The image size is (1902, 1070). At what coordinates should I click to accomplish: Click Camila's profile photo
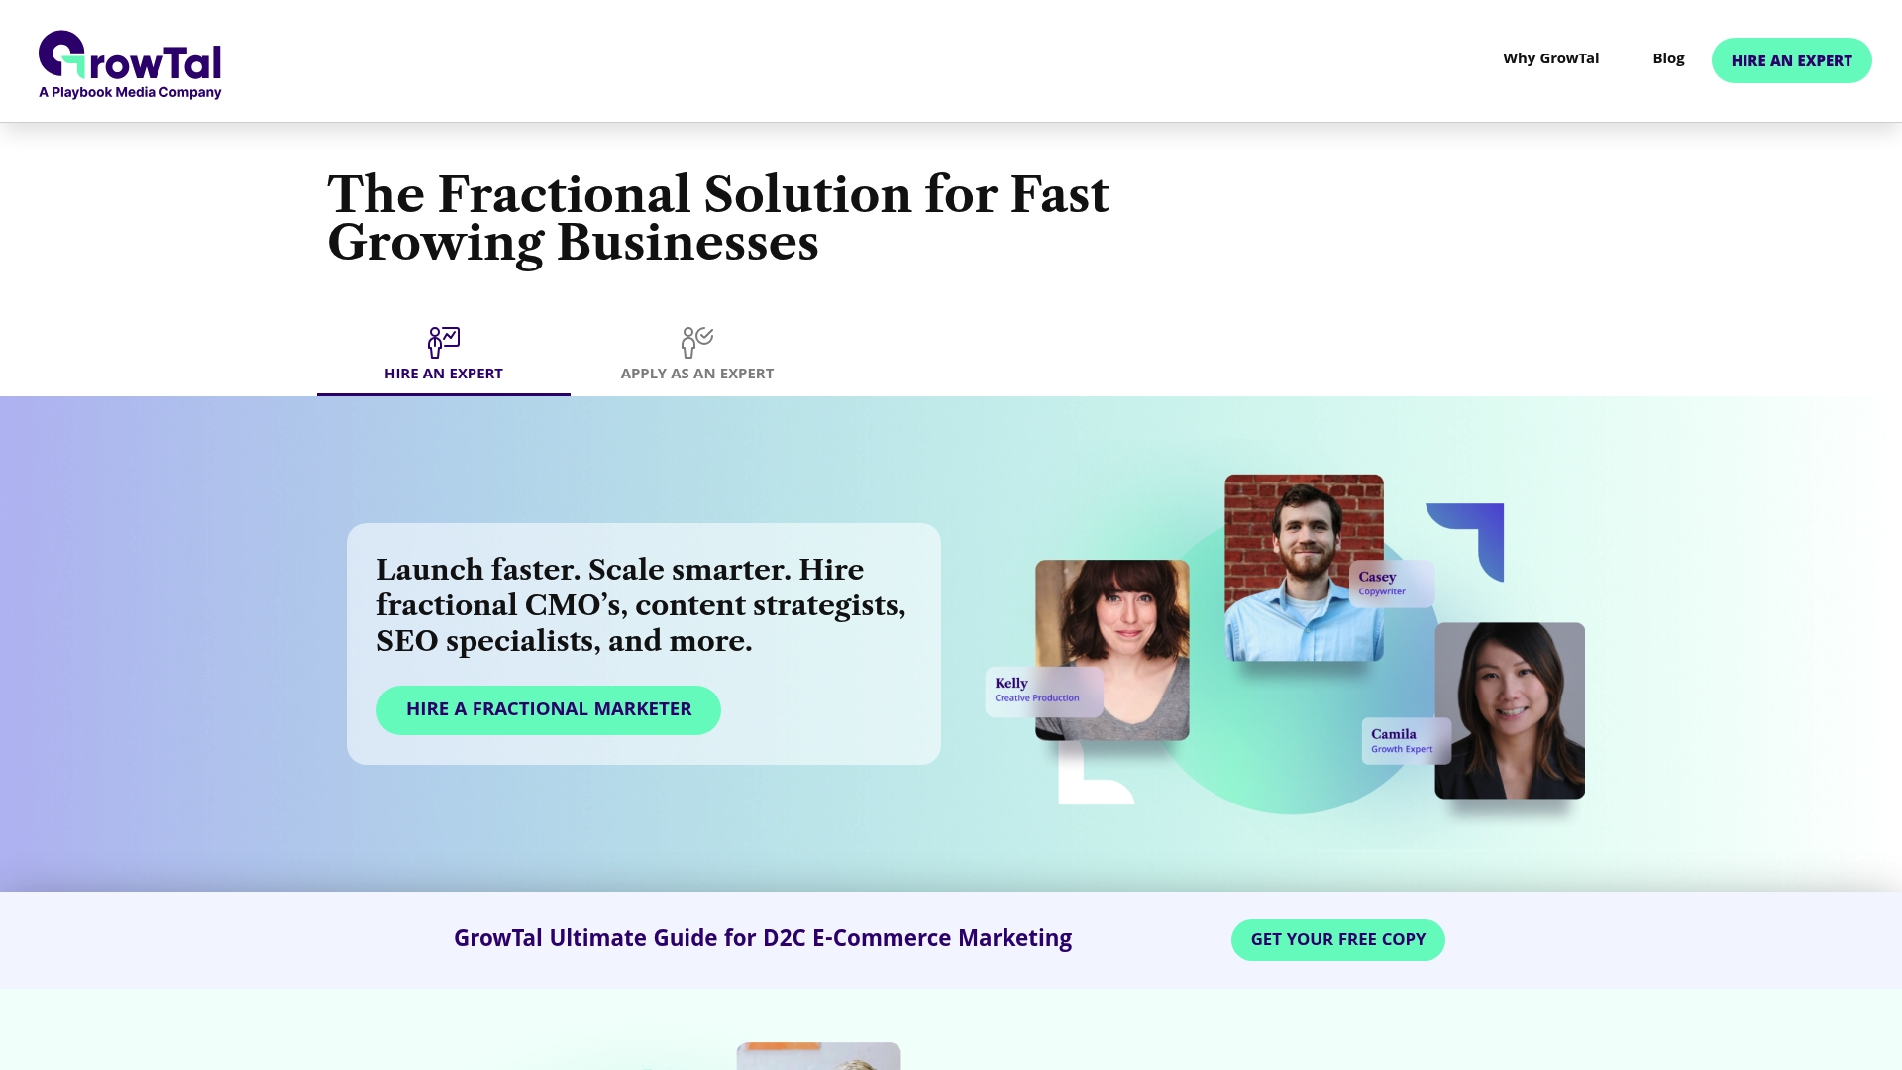tap(1510, 710)
